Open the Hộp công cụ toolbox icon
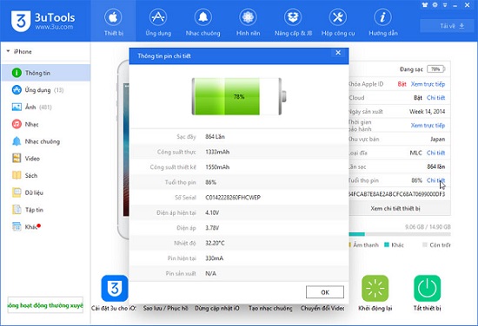This screenshot has width=478, height=326. coord(338,17)
